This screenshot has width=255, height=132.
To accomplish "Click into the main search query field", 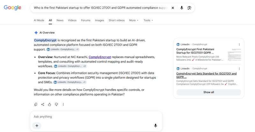I will (100, 8).
